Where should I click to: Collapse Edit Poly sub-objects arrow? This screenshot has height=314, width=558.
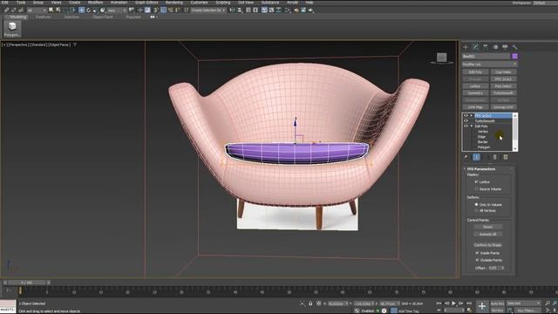(472, 126)
